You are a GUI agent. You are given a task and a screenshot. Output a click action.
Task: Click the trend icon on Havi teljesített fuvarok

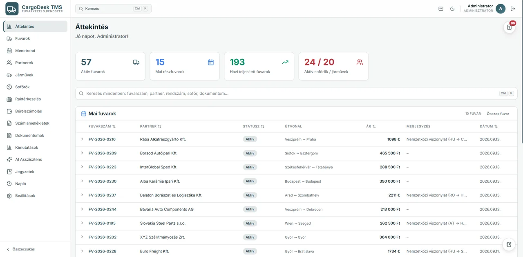(x=285, y=62)
